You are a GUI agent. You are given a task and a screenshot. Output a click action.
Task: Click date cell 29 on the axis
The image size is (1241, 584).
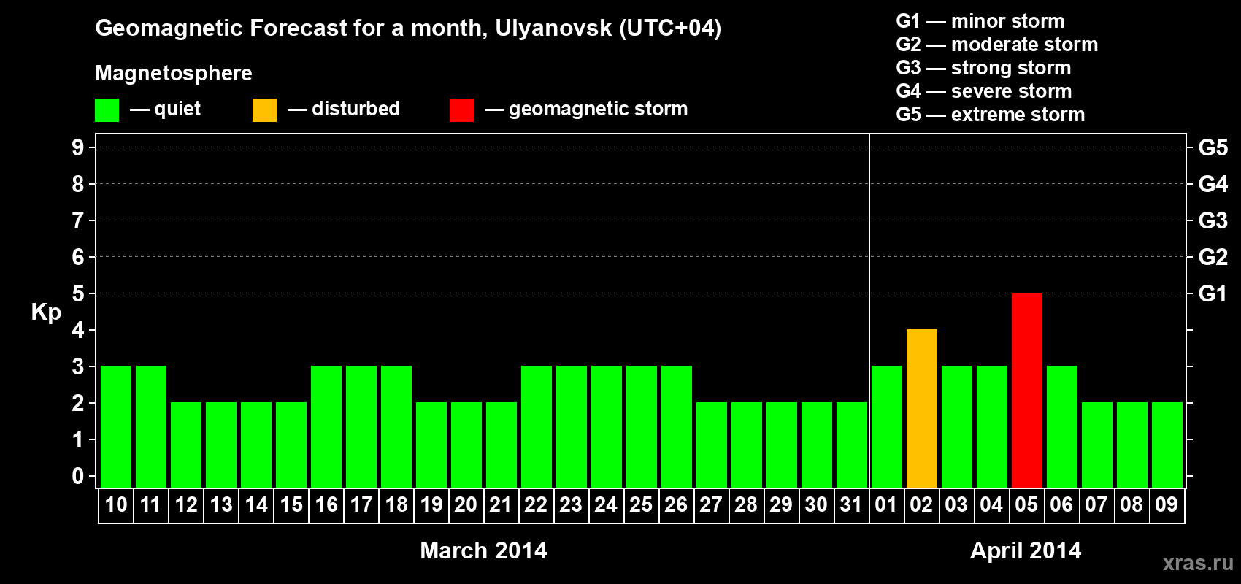click(x=782, y=505)
